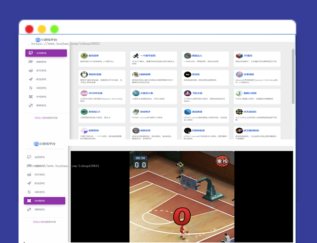The width and height of the screenshot is (317, 243).
Task: Click the black 贪吃蛇 snake icon
Action: coord(187,74)
